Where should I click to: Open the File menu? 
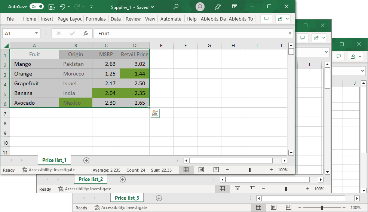point(10,19)
